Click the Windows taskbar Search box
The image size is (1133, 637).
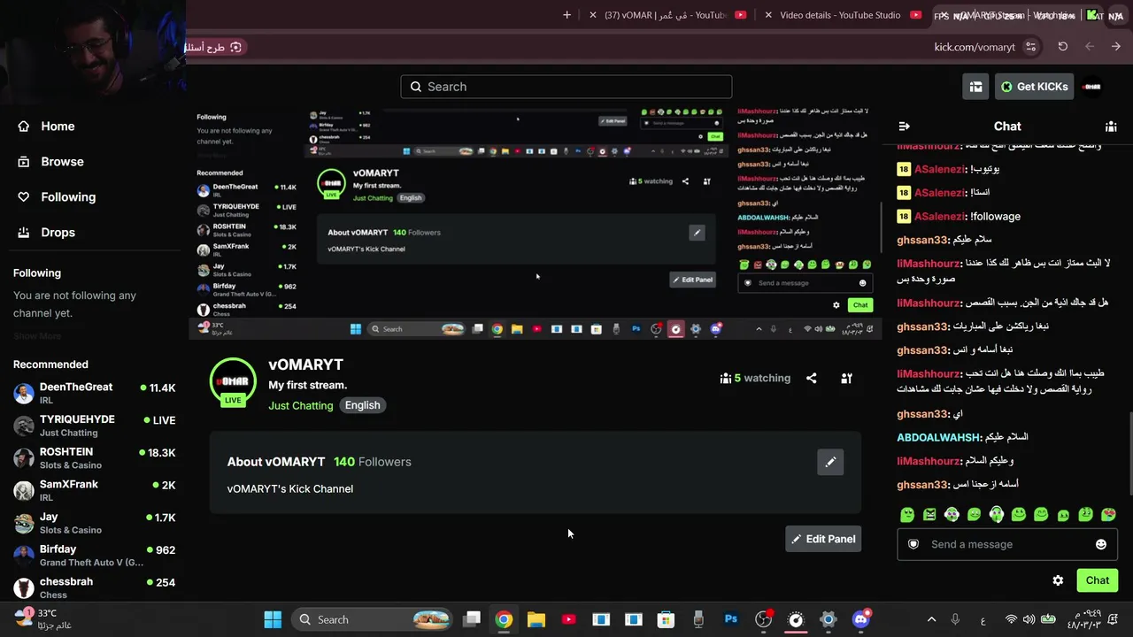click(x=372, y=619)
